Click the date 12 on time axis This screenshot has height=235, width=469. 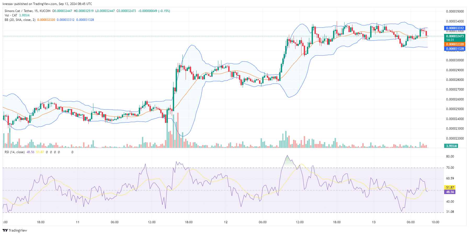(226, 222)
